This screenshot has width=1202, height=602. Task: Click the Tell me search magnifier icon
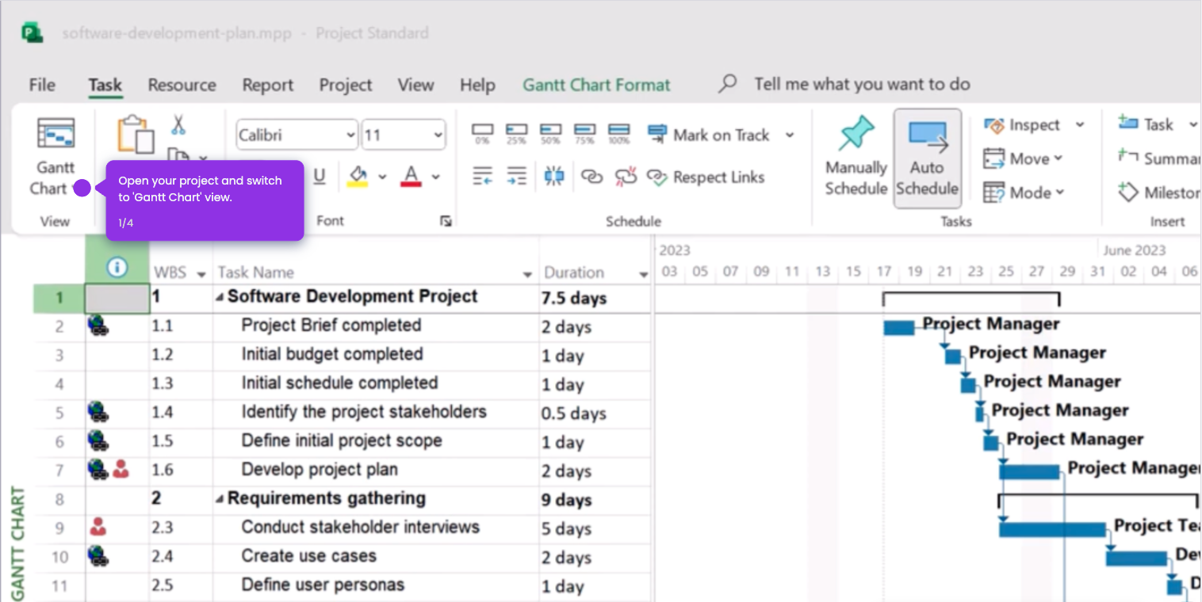point(727,83)
